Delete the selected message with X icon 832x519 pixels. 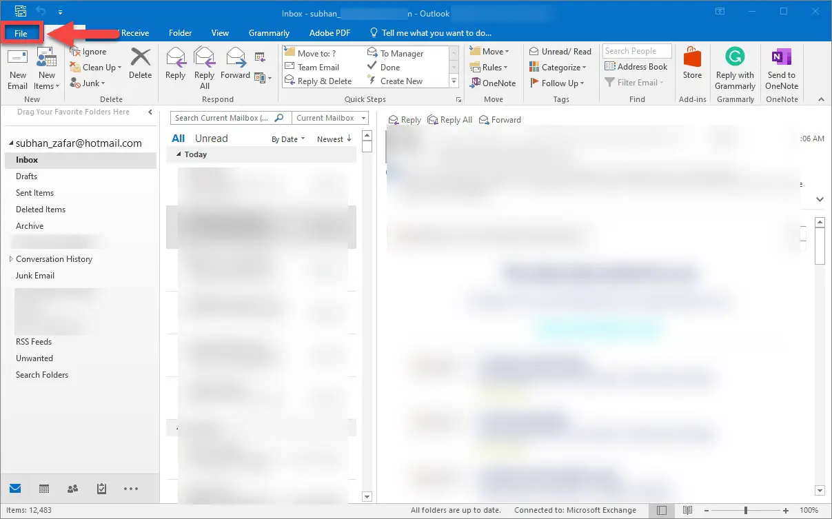click(140, 63)
